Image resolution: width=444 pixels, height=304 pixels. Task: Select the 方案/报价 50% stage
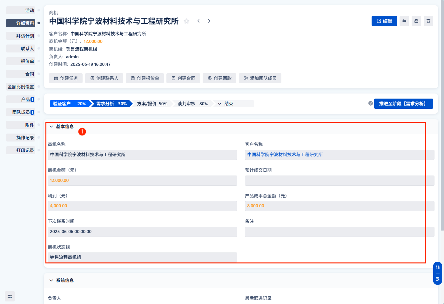(152, 104)
